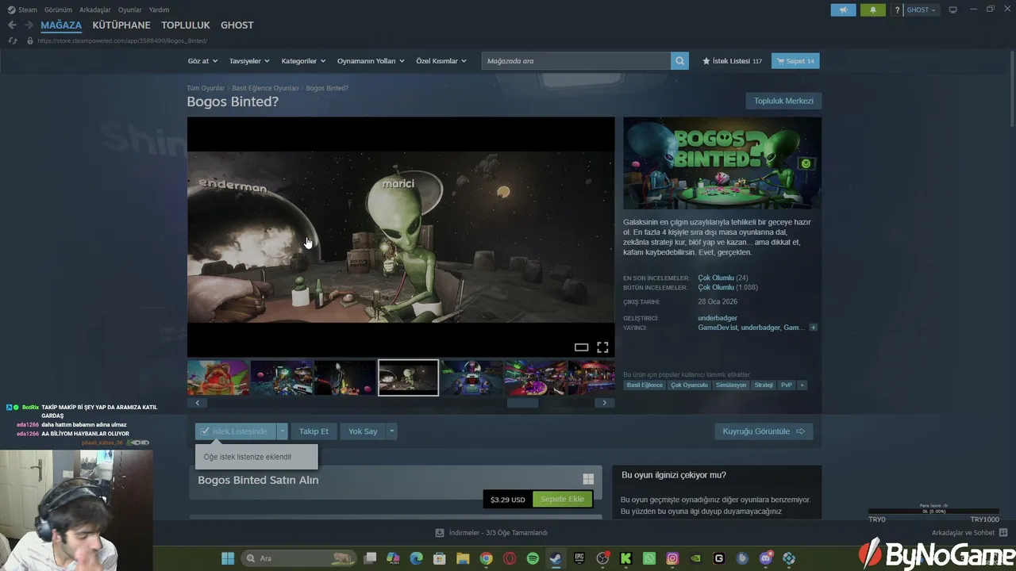Open the Arkadaşlar menu
This screenshot has width=1016, height=571.
[x=95, y=10]
